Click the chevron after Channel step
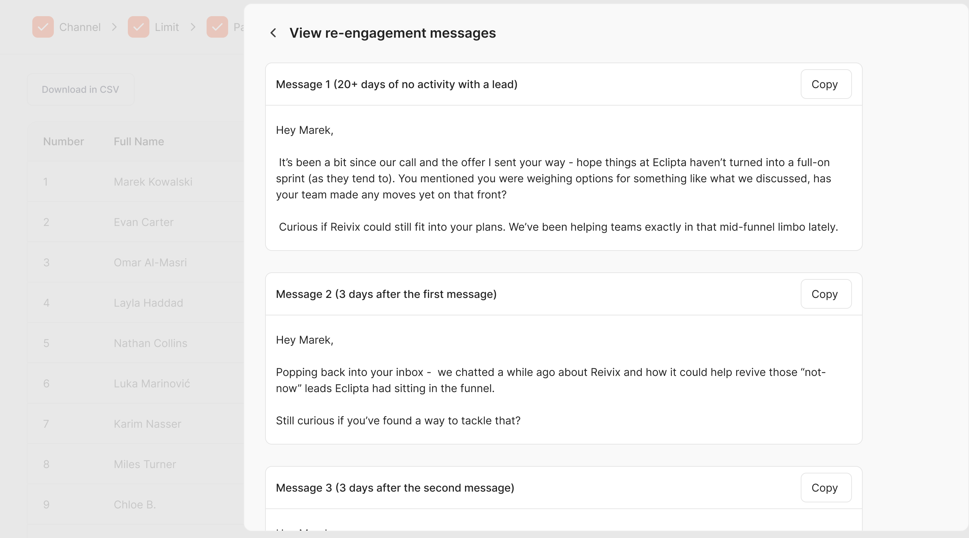 114,27
